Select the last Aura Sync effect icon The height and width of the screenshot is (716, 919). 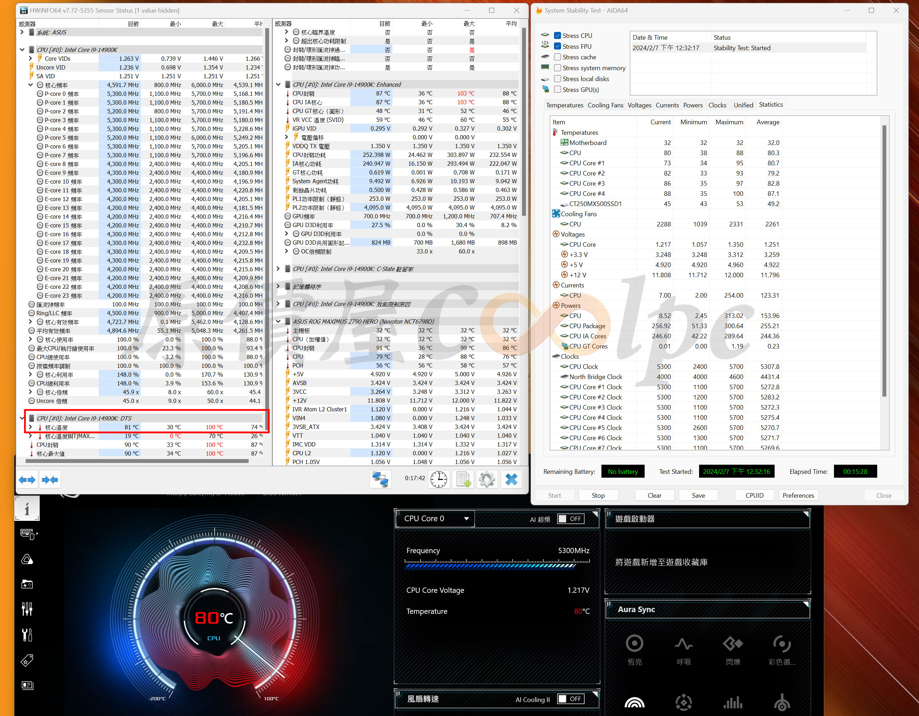(x=782, y=703)
